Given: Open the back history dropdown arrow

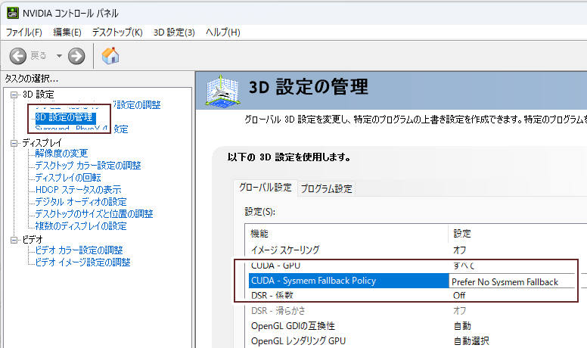Looking at the screenshot, I should click(59, 56).
